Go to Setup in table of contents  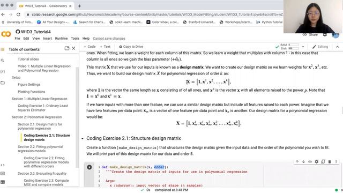point(16,78)
